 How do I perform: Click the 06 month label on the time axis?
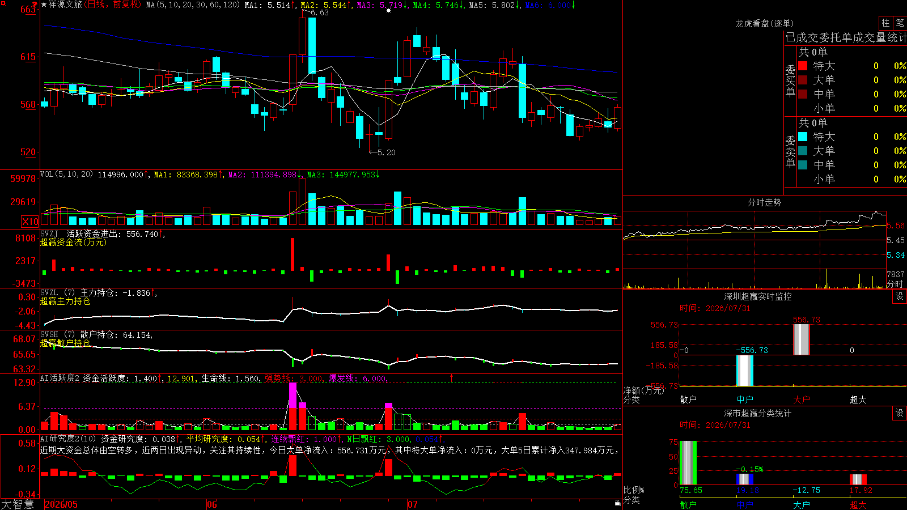212,504
